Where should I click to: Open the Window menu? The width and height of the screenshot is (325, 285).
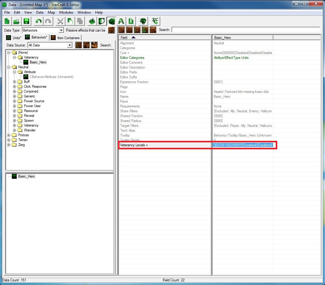tap(84, 12)
